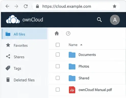The width and height of the screenshot is (126, 98).
Task: Bookmark page with the star icon
Action: pyautogui.click(x=115, y=6)
